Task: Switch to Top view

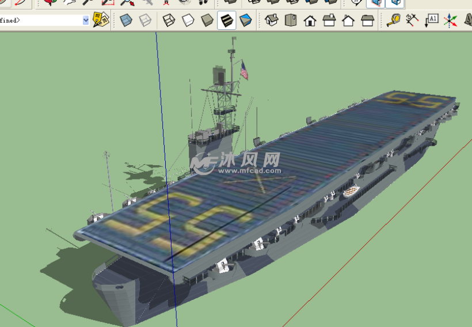Action: [291, 21]
